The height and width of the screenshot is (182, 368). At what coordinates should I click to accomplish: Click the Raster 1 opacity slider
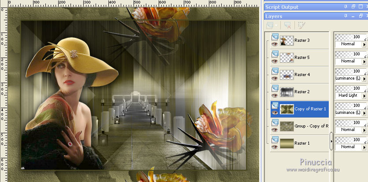(350, 140)
